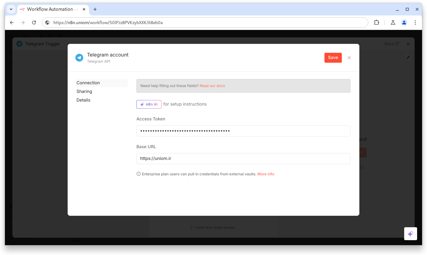
Task: Open the AI assistant sparkle button
Action: (x=411, y=234)
